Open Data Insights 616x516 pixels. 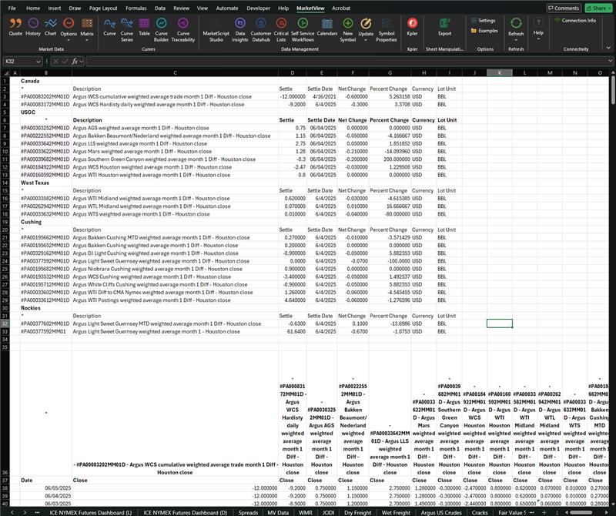(240, 30)
